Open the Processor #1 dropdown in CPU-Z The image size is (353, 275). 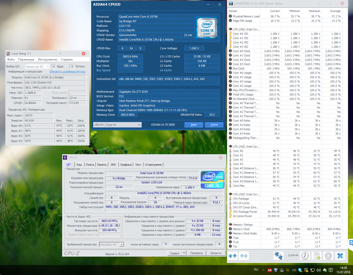coord(111,245)
